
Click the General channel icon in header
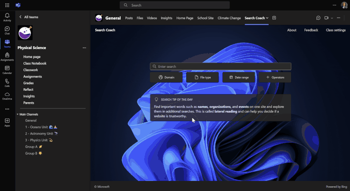tap(99, 18)
